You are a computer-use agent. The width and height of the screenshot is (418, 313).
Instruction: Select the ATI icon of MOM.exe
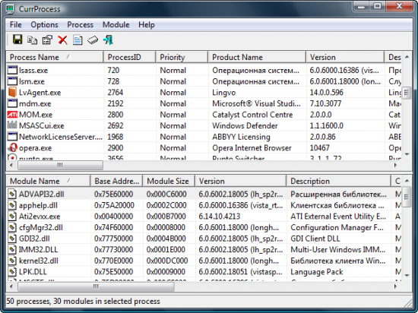[12, 115]
